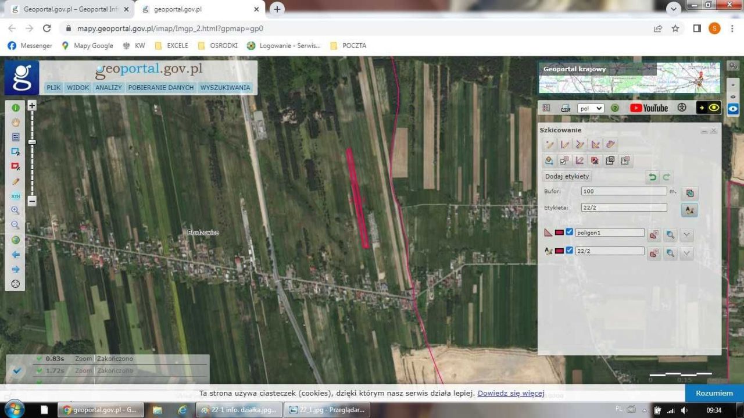Screen dimensions: 744x418
Task: Accept cookies with 'Rozumiem' button
Action: [x=714, y=393]
